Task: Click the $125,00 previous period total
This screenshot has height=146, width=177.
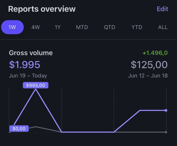Action: pos(149,65)
